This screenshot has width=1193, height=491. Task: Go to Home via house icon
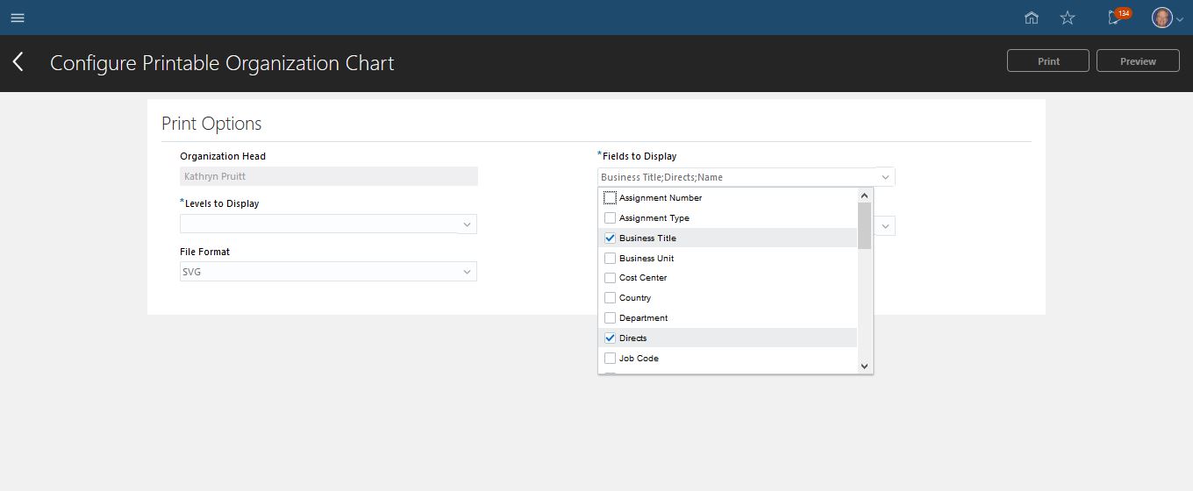1032,18
